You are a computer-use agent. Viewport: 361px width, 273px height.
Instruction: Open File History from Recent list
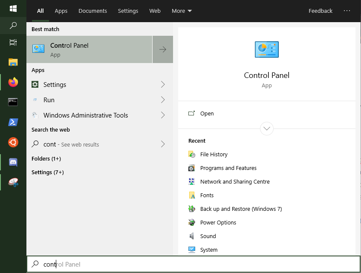coord(214,154)
